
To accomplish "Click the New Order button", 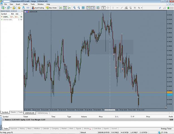I will [51, 8].
